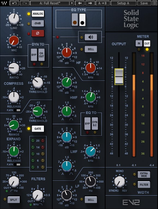Click the LF gain dB black knob
The width and height of the screenshot is (158, 209).
click(67, 195)
